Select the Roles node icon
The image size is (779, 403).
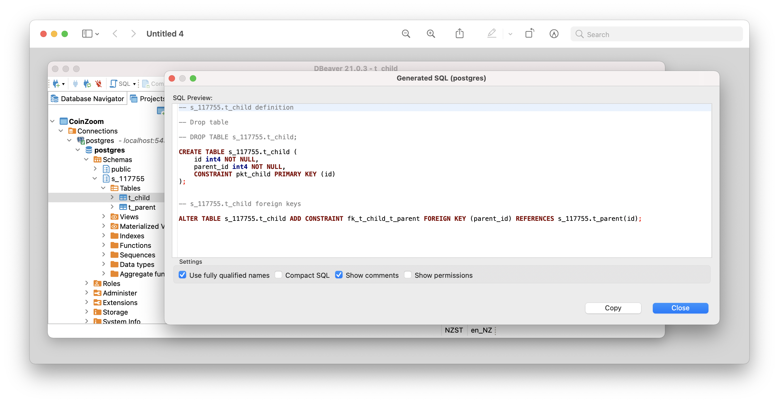[97, 283]
